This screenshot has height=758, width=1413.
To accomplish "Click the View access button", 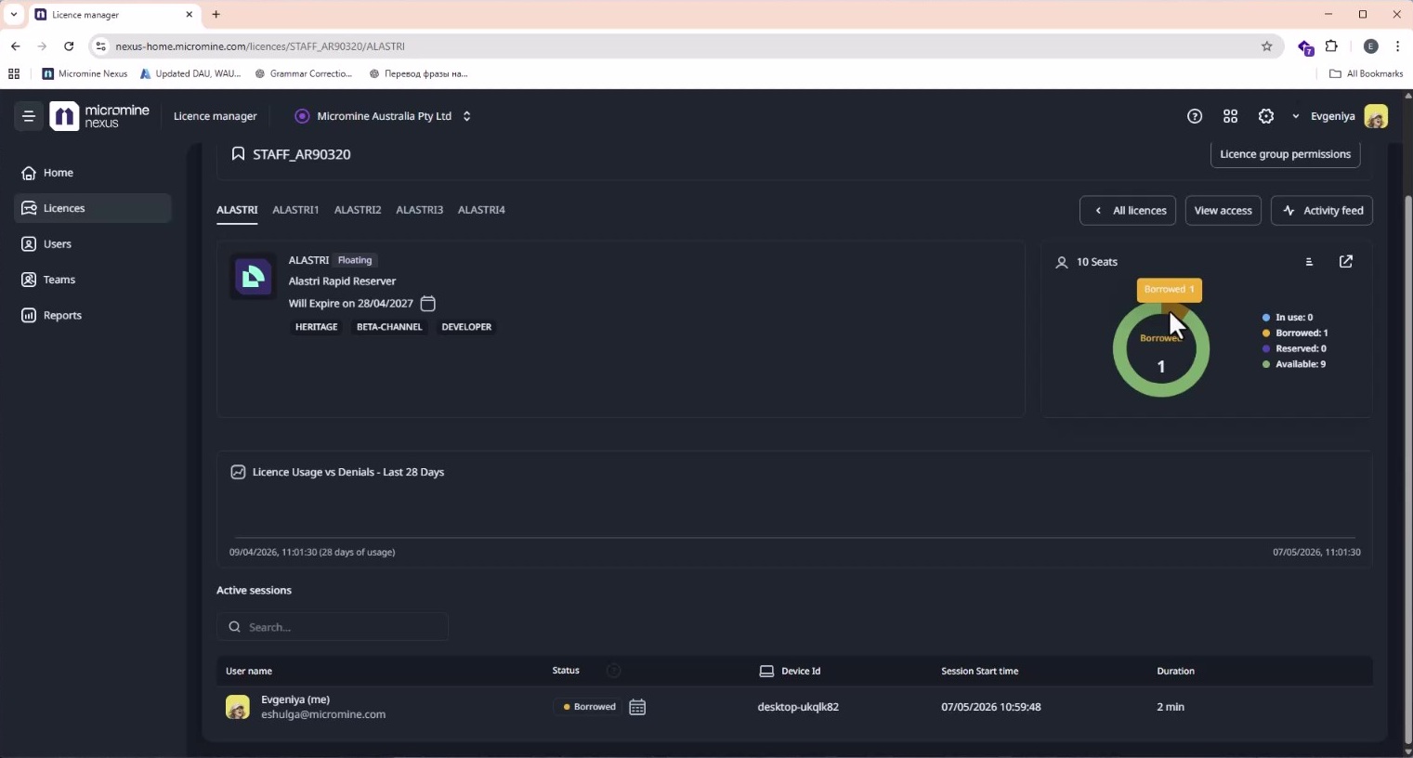I will [1223, 211].
